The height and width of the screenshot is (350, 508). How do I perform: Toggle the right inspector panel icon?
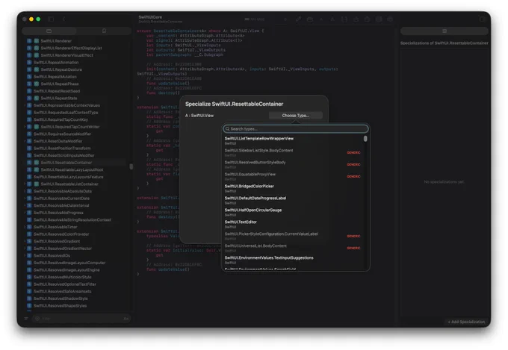[x=483, y=19]
